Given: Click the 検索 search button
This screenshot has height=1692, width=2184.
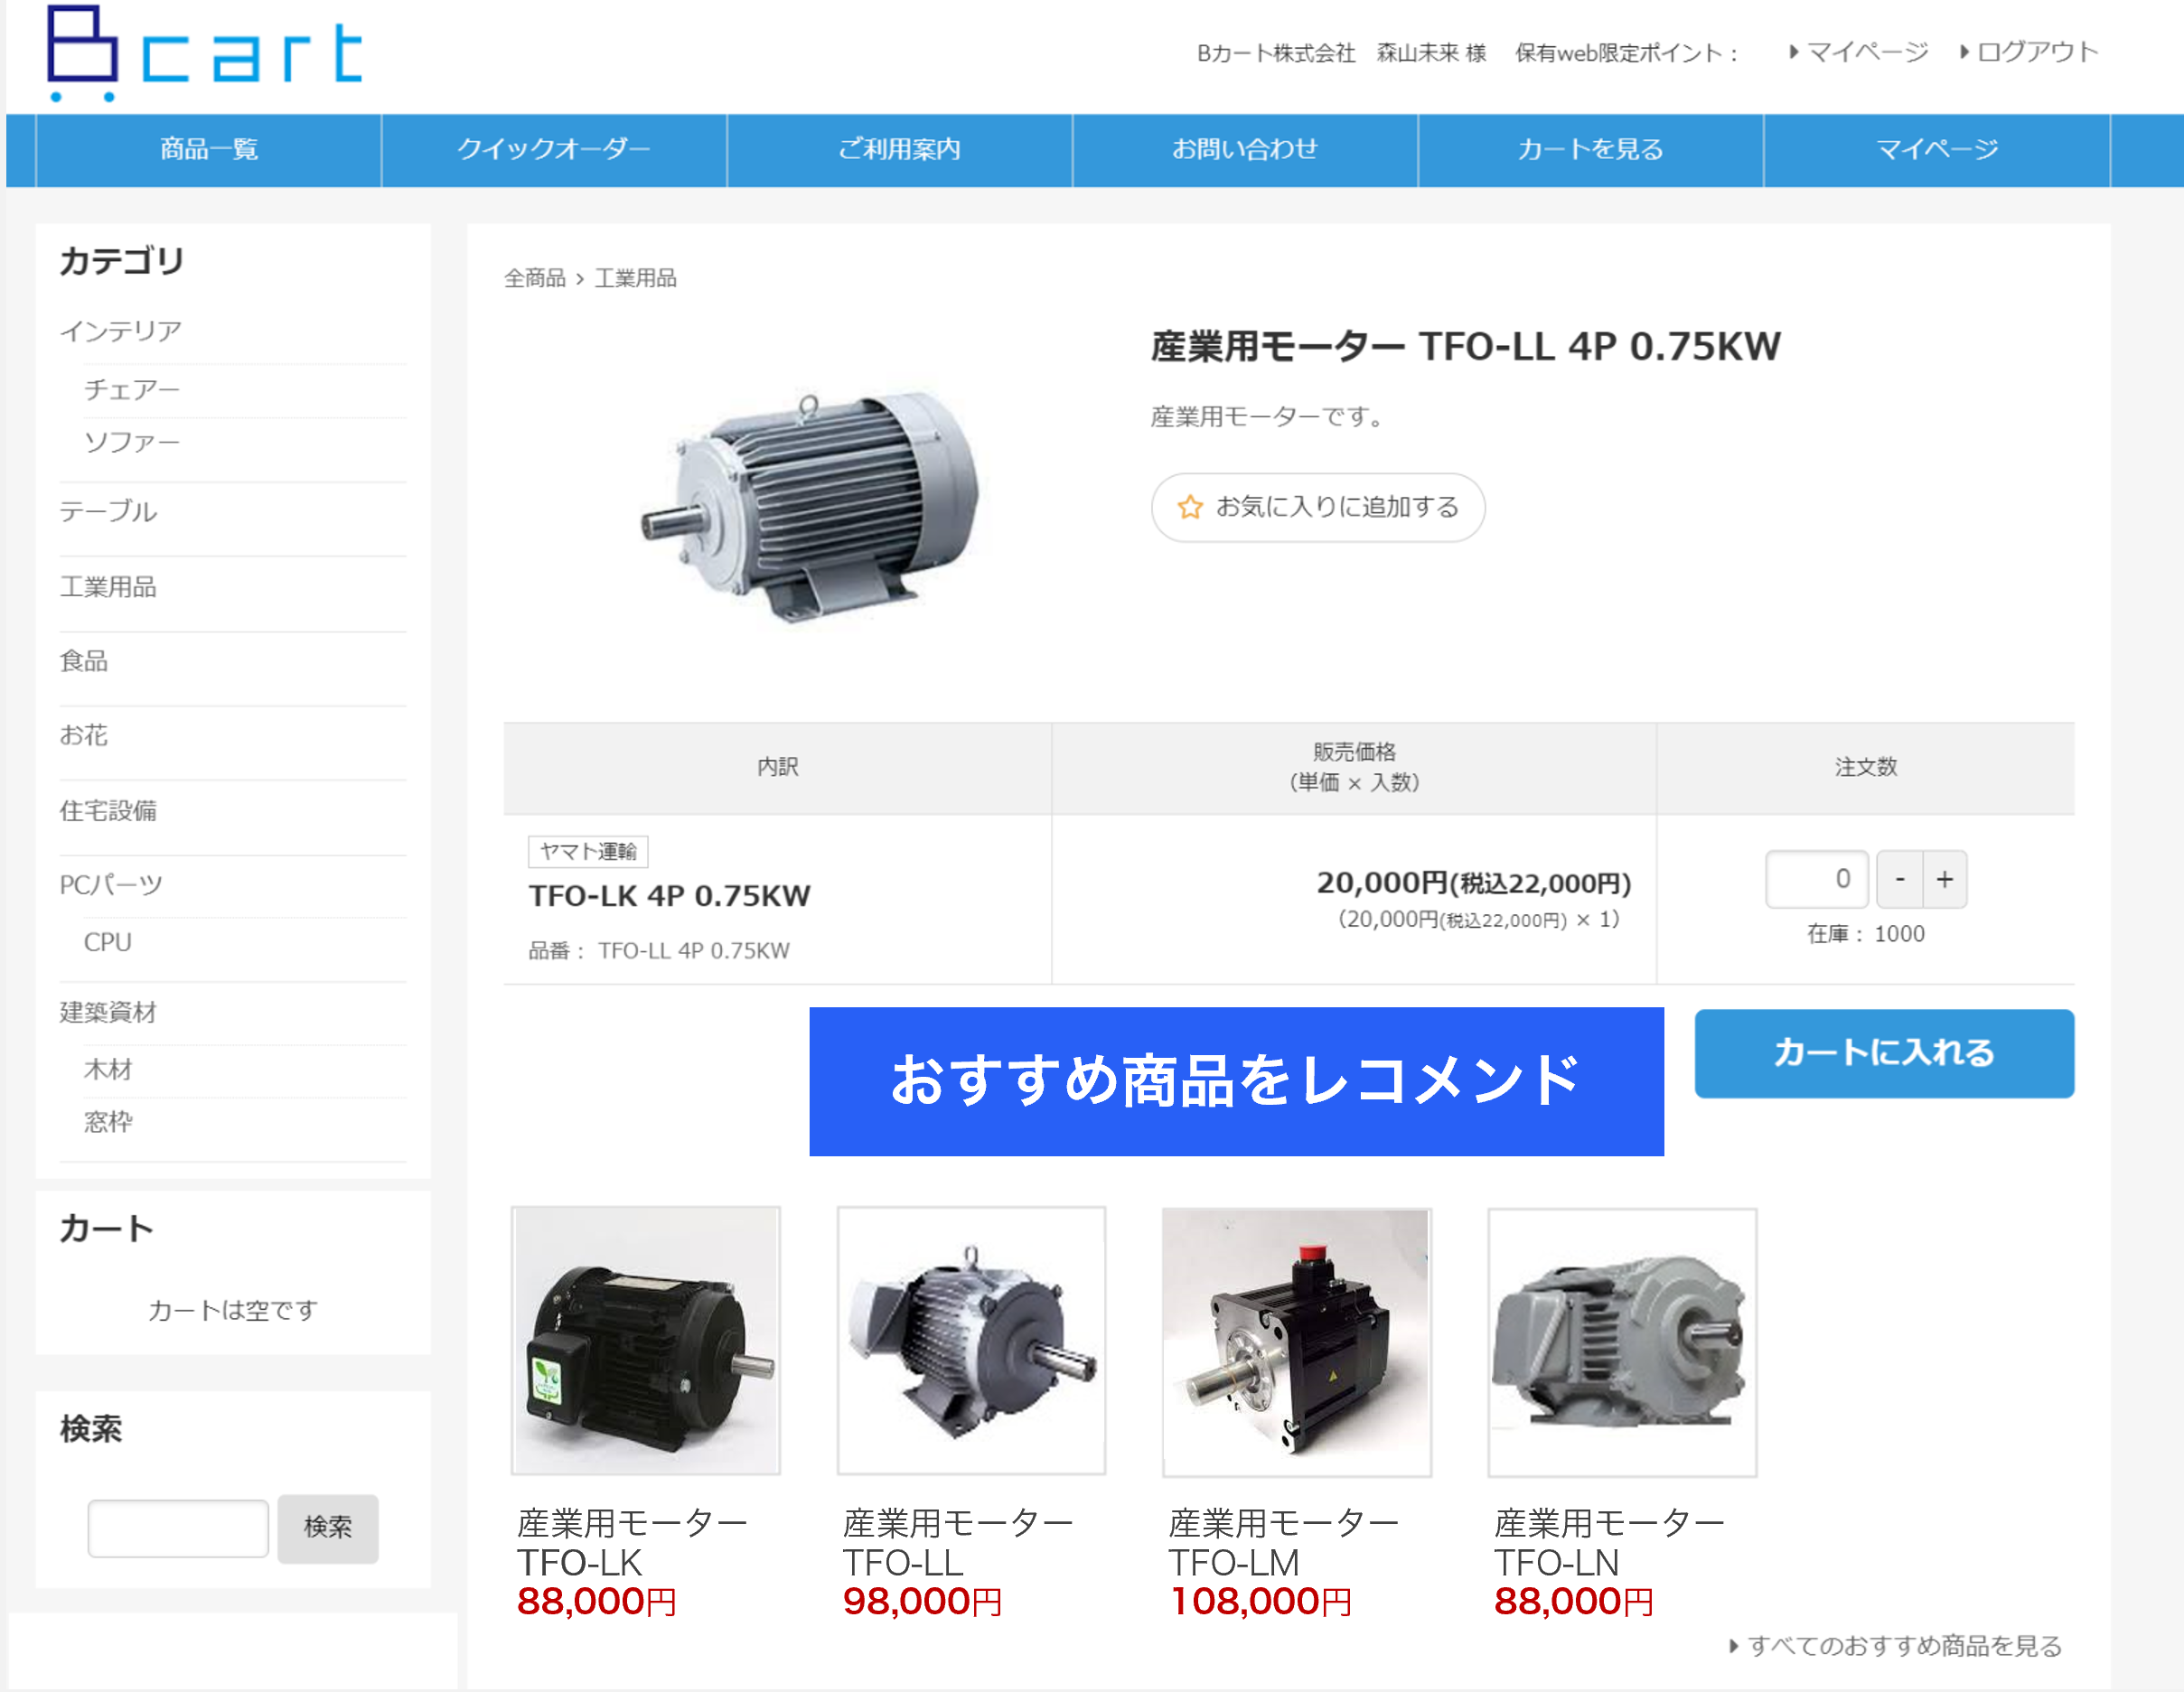Looking at the screenshot, I should [328, 1528].
